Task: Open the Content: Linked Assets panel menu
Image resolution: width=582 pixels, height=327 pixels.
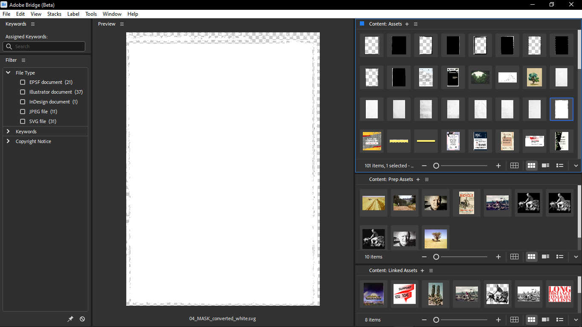Action: [x=431, y=270]
